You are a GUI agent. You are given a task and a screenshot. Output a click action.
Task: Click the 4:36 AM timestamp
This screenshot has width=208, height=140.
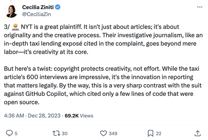click(14, 116)
